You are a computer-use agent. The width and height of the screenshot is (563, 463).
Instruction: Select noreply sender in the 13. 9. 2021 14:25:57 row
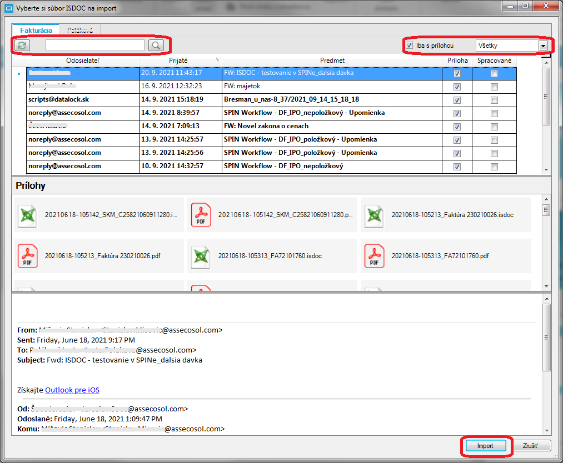click(83, 139)
